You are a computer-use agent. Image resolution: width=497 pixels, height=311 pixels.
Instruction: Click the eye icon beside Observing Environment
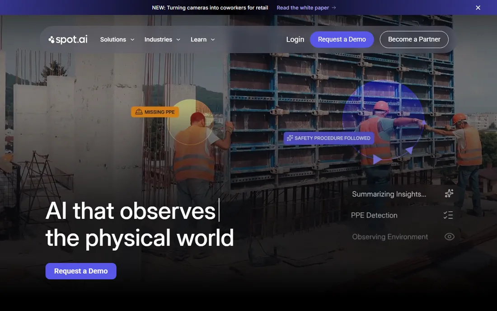(x=450, y=236)
